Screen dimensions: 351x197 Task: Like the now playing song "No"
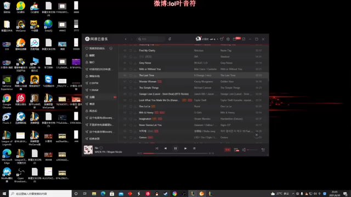(x=101, y=148)
